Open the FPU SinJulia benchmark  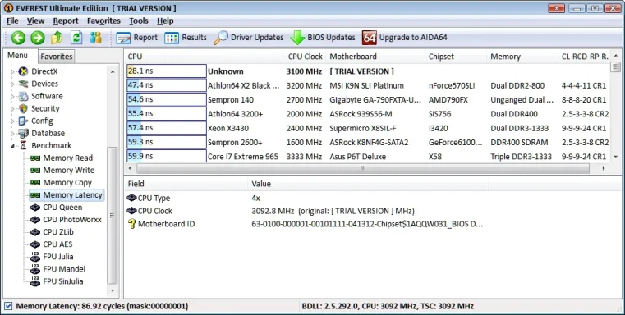tap(63, 281)
